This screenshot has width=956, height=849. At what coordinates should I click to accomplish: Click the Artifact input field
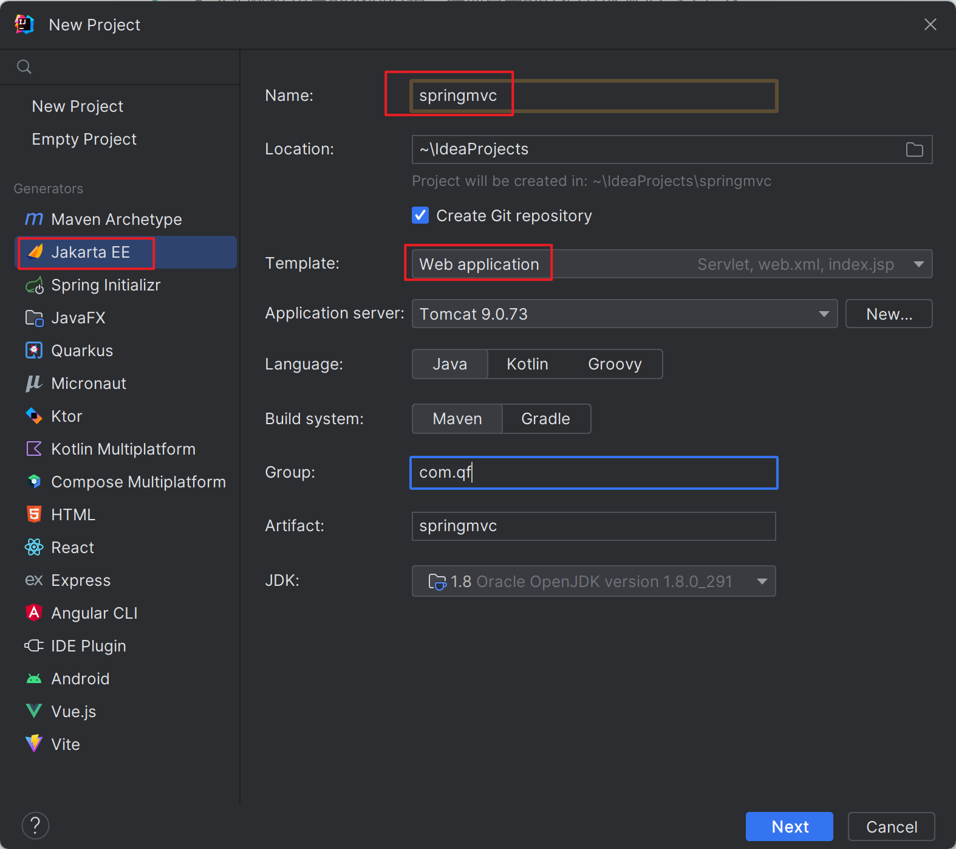click(x=593, y=526)
